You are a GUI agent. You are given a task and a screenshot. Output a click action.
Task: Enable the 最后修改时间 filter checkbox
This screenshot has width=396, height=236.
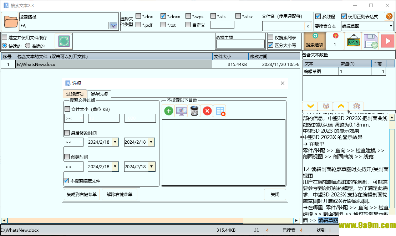67,133
